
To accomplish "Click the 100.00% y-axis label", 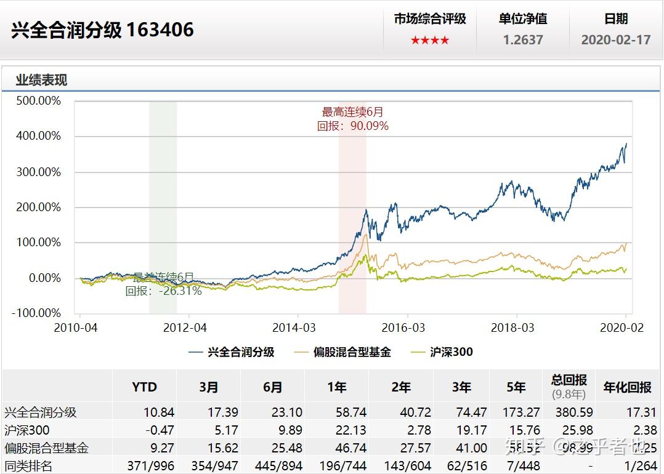I will tap(39, 243).
